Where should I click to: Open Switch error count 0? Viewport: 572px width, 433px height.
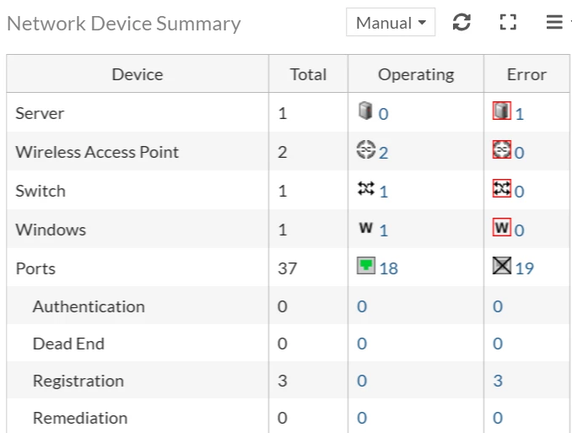520,192
